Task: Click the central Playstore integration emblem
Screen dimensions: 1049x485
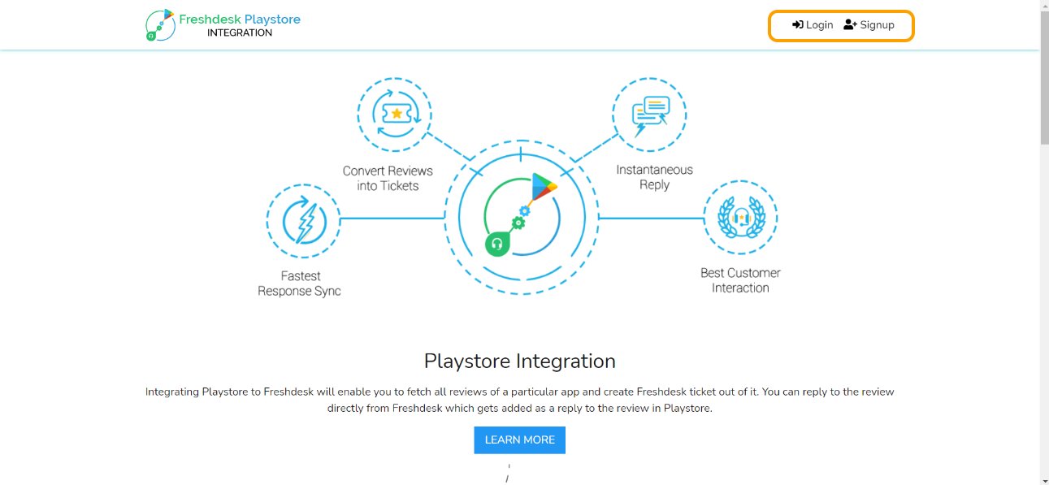Action: [521, 218]
